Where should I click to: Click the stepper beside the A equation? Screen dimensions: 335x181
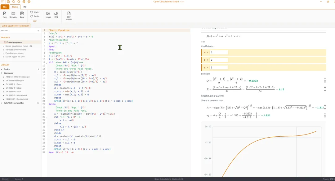(x=325, y=107)
